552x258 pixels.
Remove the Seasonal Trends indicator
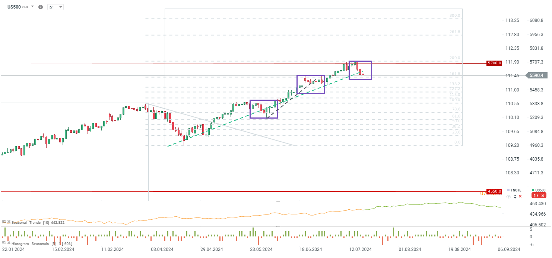point(9,222)
